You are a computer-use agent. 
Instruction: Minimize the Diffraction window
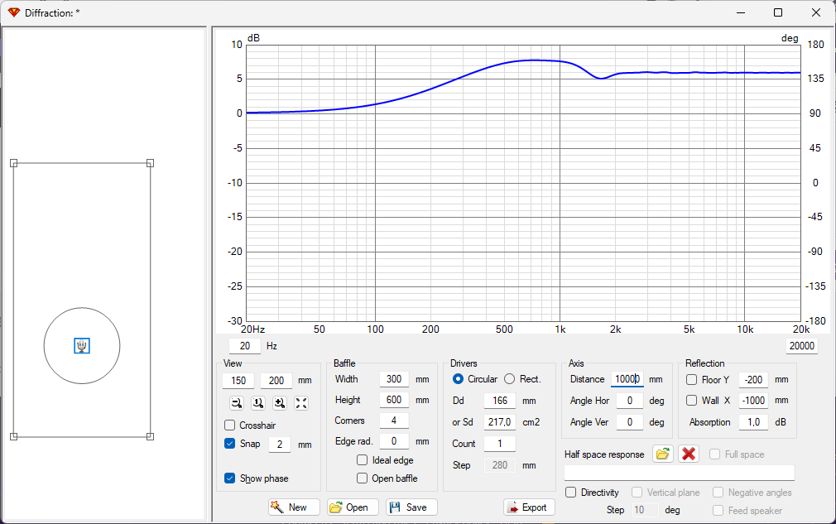coord(741,12)
